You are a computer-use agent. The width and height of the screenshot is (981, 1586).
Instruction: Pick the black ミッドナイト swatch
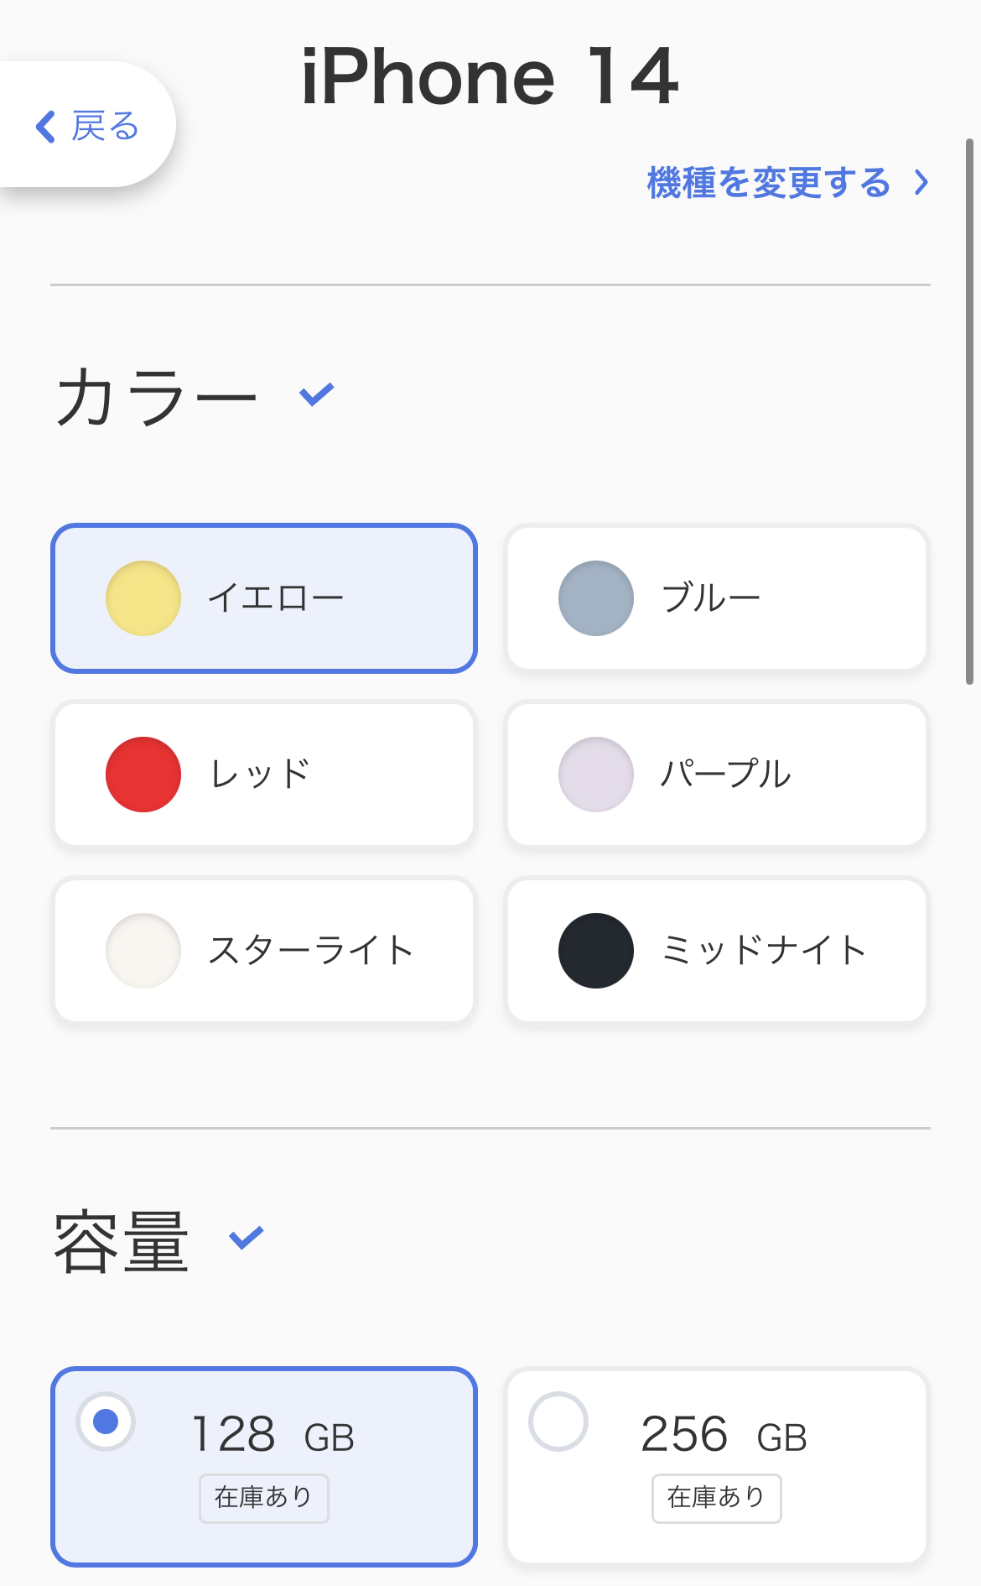click(x=596, y=951)
